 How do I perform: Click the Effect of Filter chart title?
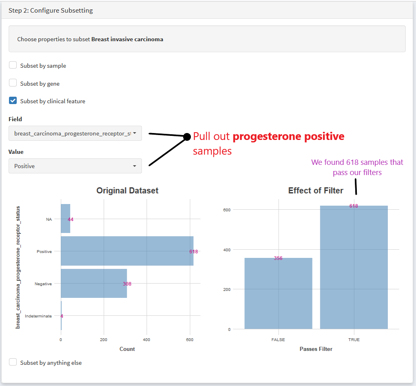click(x=316, y=191)
